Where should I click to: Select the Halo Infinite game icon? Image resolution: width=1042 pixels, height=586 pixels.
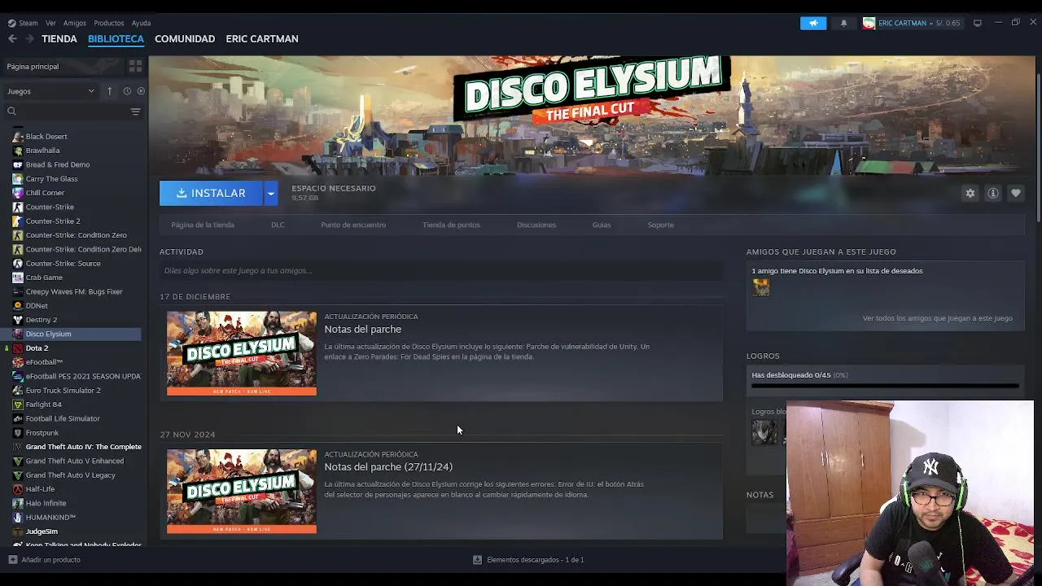click(18, 503)
